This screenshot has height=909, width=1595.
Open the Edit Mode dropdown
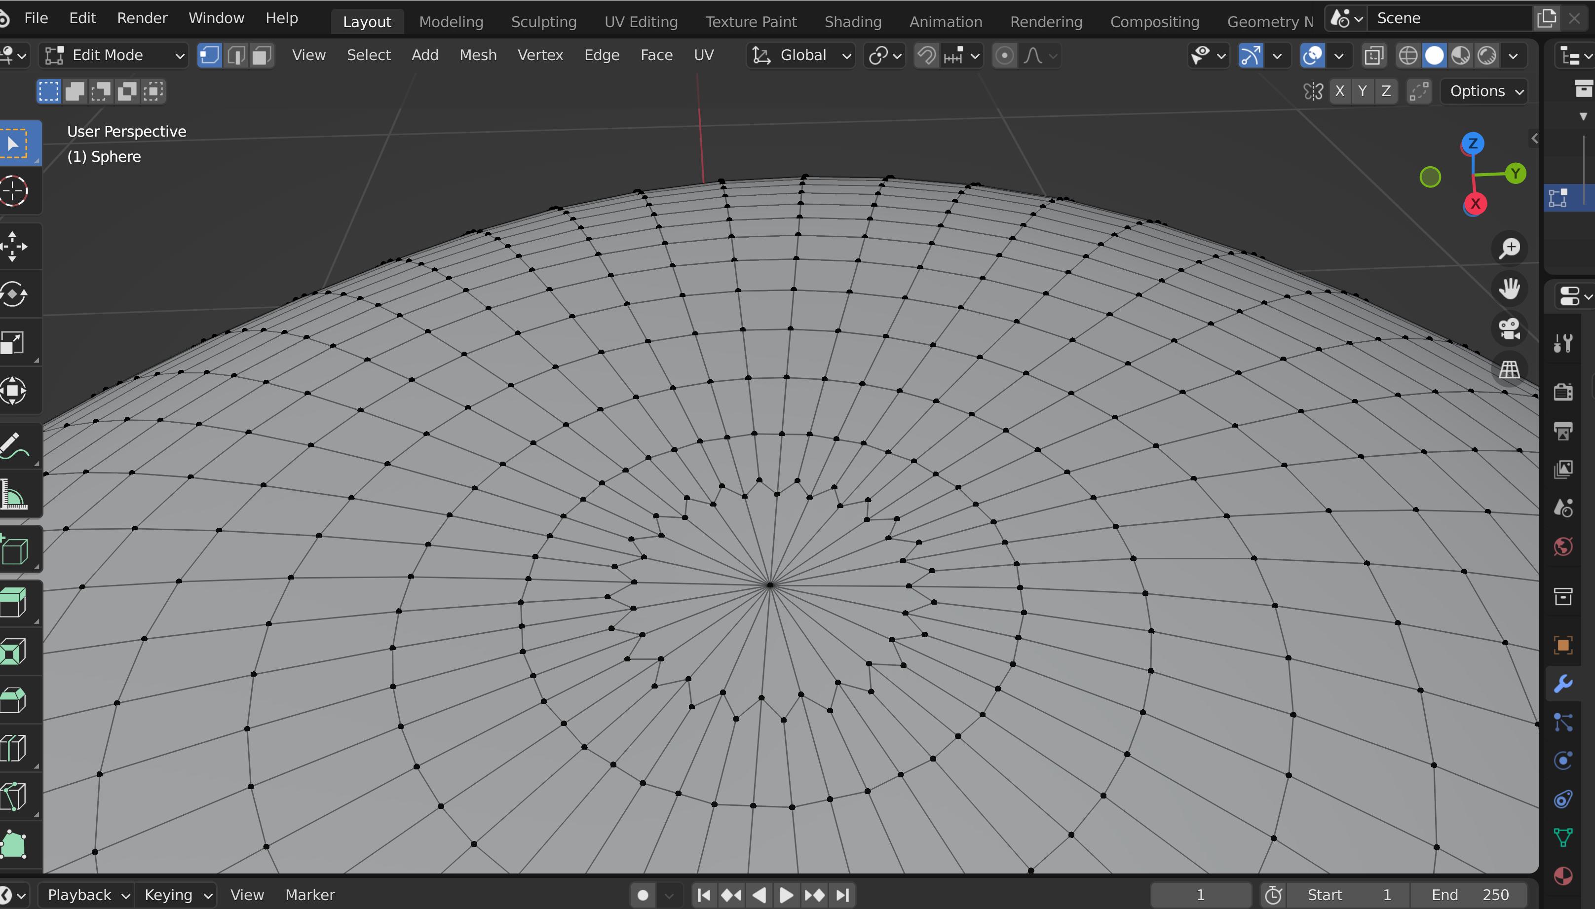pyautogui.click(x=114, y=56)
